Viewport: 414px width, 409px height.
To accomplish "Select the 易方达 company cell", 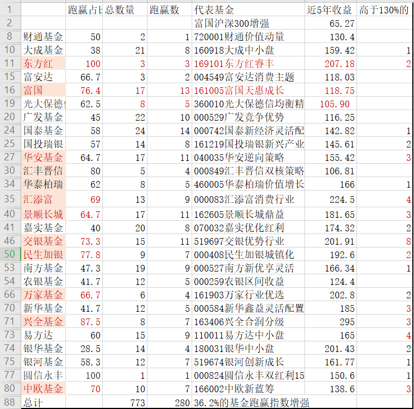I will click(x=44, y=335).
